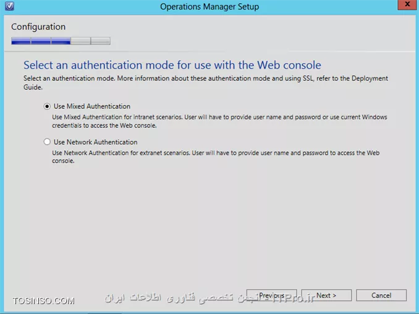Click the Previous button
The width and height of the screenshot is (419, 314).
[x=271, y=295]
